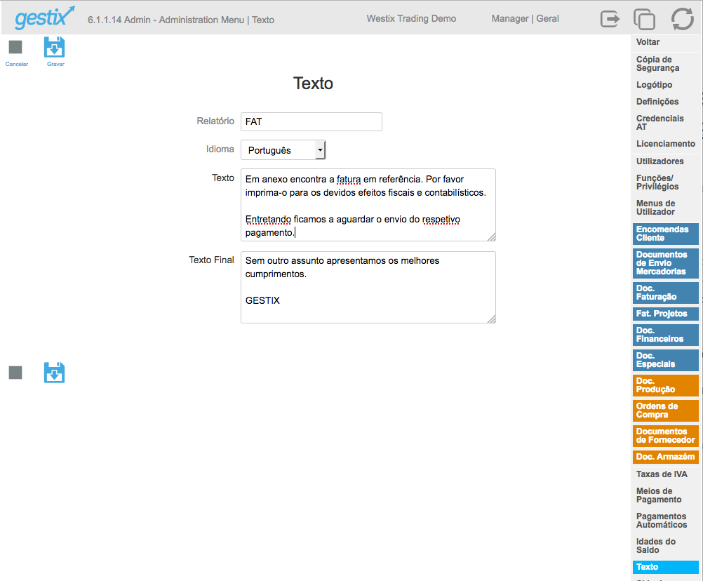This screenshot has height=581, width=703.
Task: Click the bottom cancel square icon
Action: (15, 373)
